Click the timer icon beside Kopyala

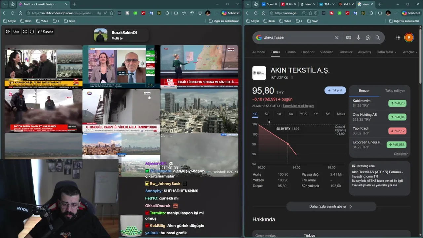point(32,31)
